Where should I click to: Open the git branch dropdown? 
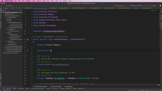[9, 6]
